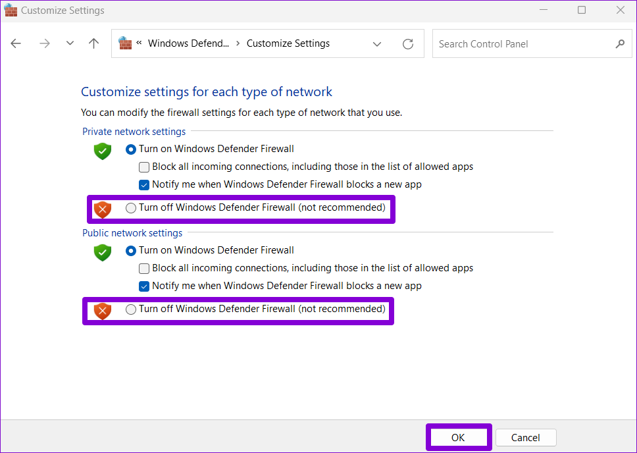
Task: Open the Windows Defend... breadcrumb
Action: point(188,43)
